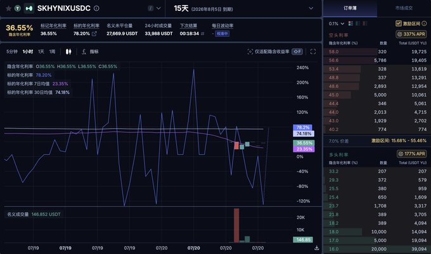
Task: Click the SKHYNIXUSDC market logo icon
Action: (x=29, y=8)
